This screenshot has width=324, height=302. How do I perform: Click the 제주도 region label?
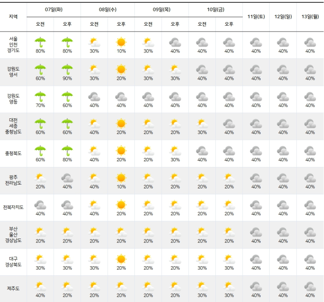pos(13,289)
